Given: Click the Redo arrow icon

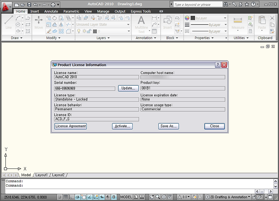Looking at the screenshot, I should coord(44,5).
